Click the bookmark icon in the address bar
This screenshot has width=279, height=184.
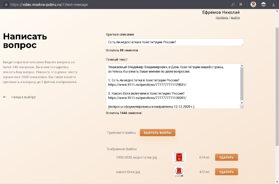[x=241, y=5]
